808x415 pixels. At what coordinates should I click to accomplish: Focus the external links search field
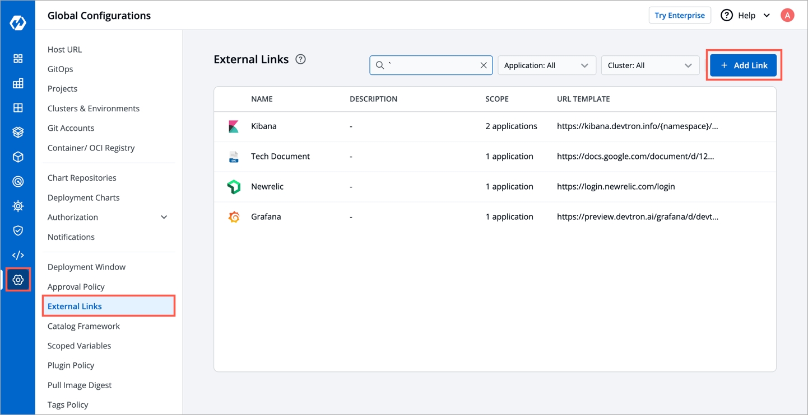coord(431,65)
